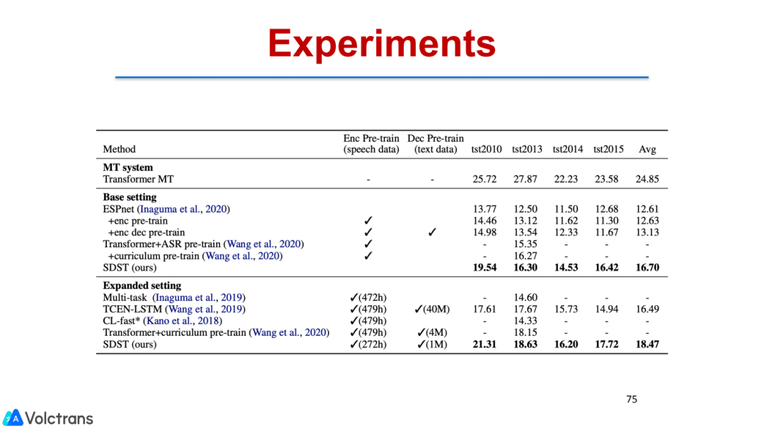Click the 18.15 tst2013 value
The height and width of the screenshot is (429, 764).
coord(525,333)
